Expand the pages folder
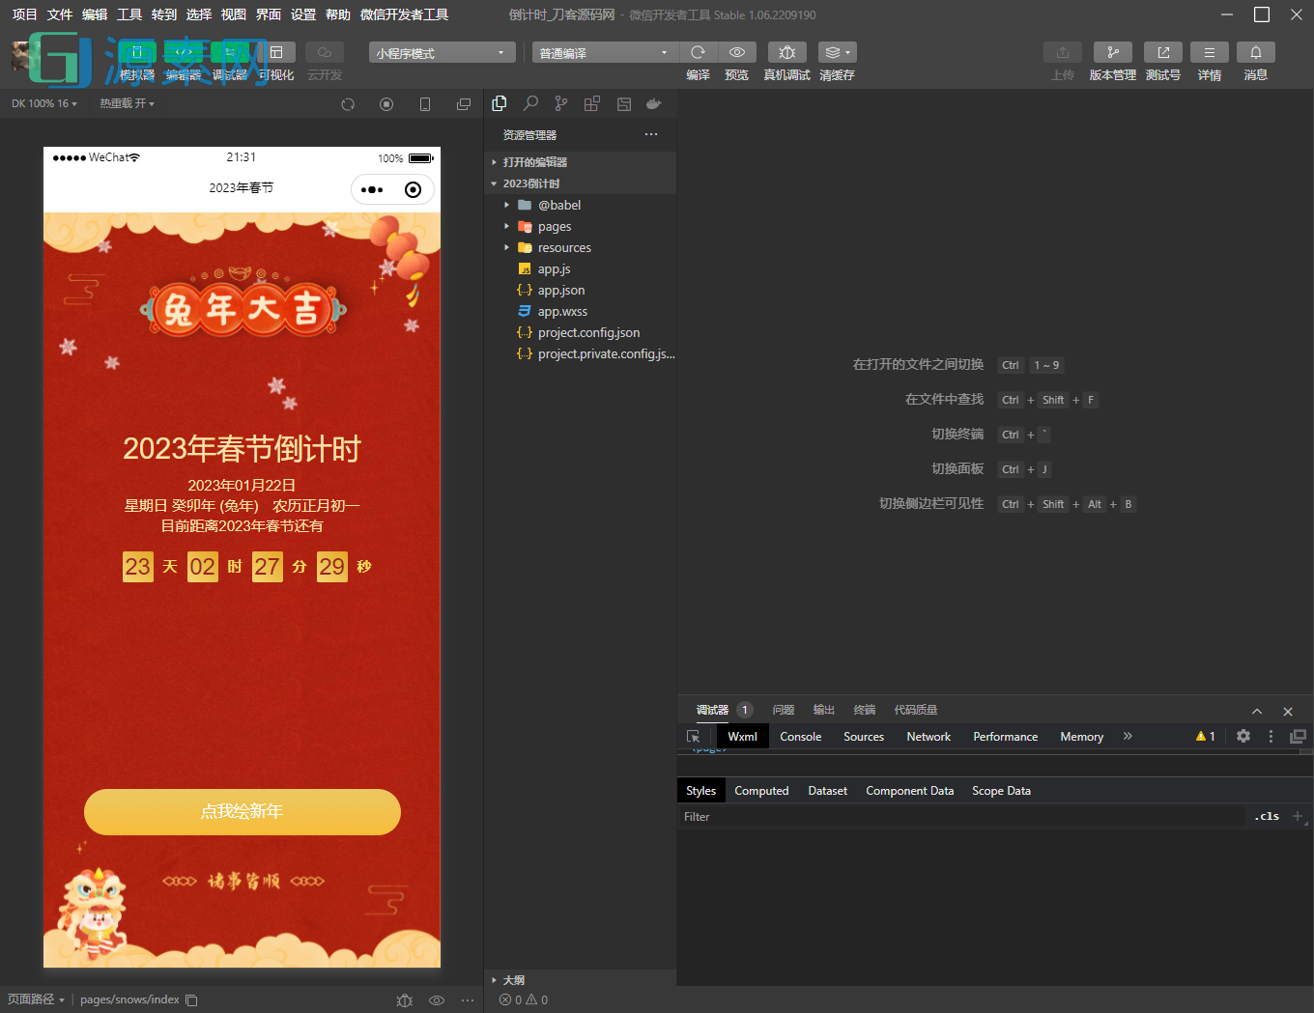 [555, 227]
